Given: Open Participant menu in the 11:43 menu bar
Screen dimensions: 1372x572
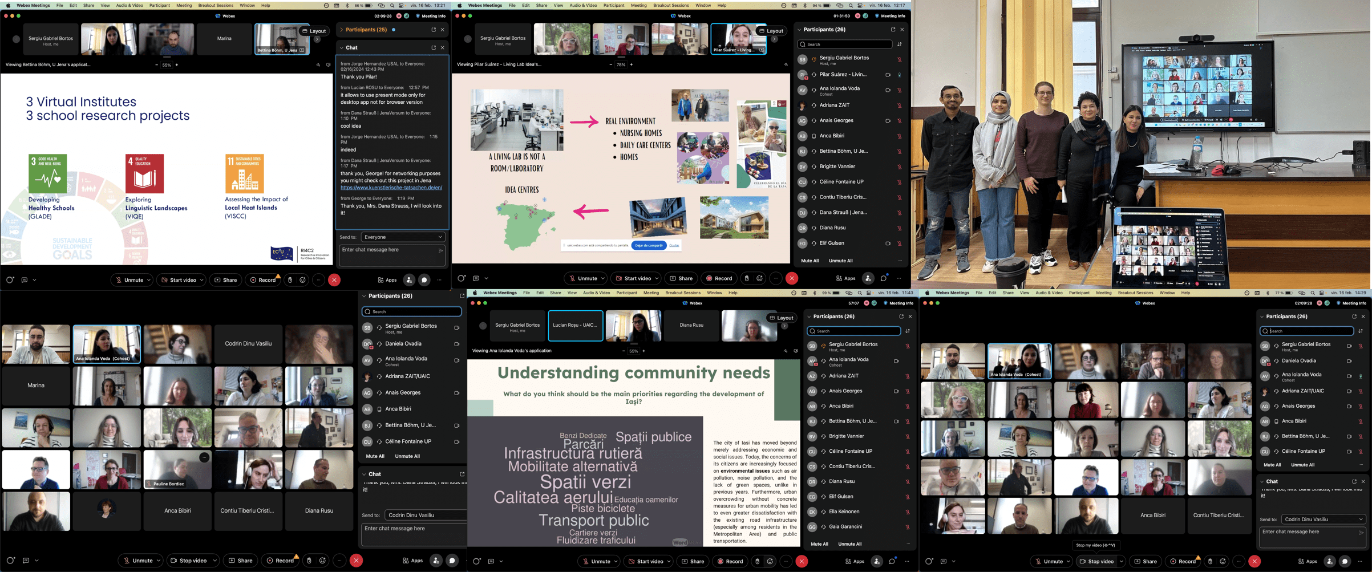Looking at the screenshot, I should click(x=626, y=293).
